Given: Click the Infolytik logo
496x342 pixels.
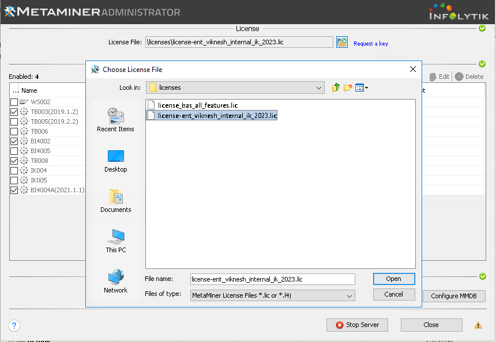Looking at the screenshot, I should [x=459, y=12].
